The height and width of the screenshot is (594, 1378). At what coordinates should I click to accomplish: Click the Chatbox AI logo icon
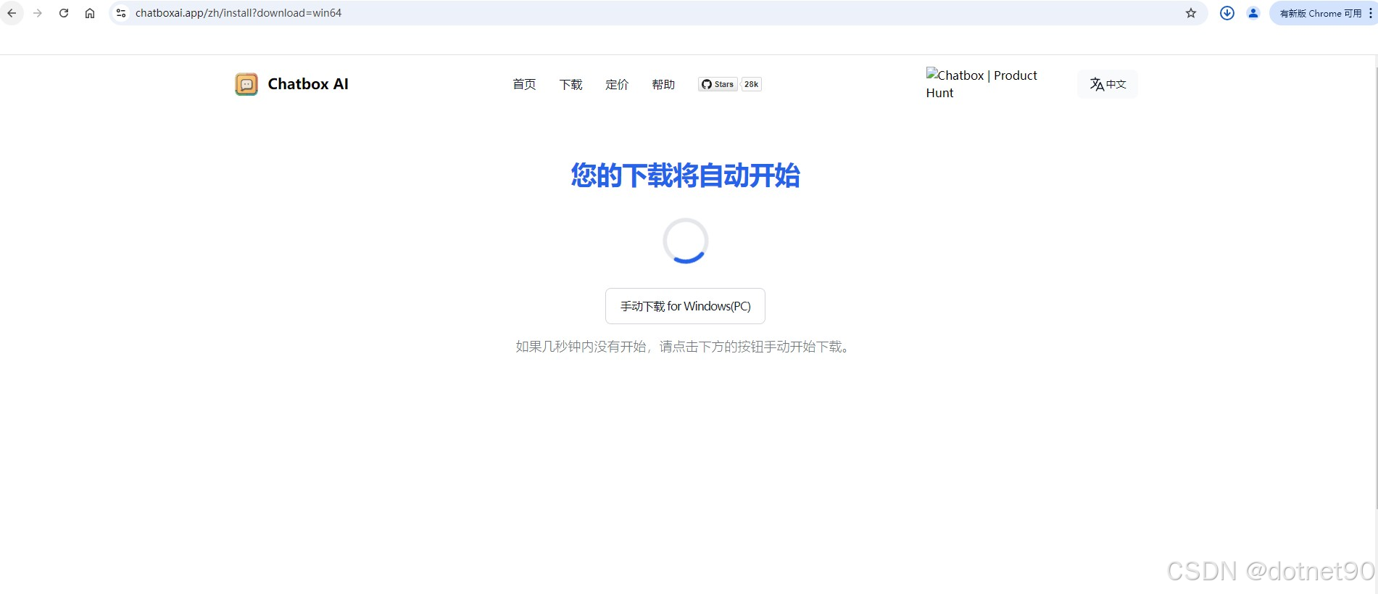click(246, 84)
